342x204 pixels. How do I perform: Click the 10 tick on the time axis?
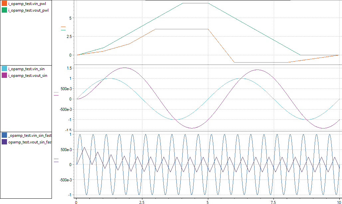coord(338,201)
